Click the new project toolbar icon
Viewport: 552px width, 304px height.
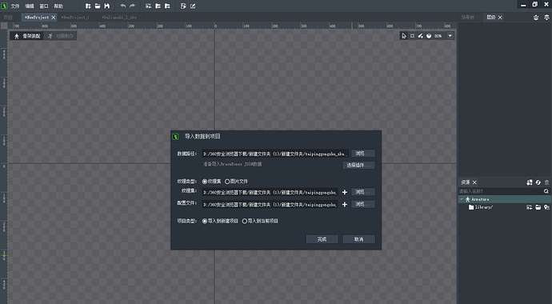click(88, 6)
